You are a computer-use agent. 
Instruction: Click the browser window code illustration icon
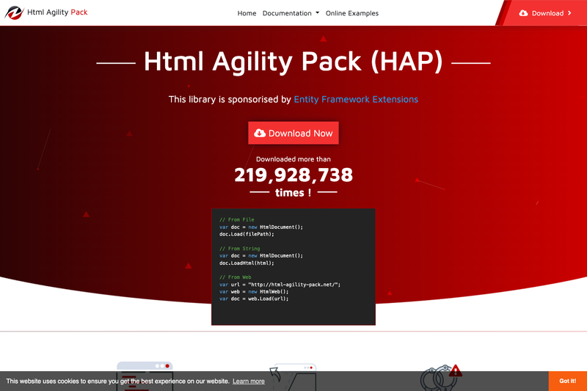coord(145,376)
